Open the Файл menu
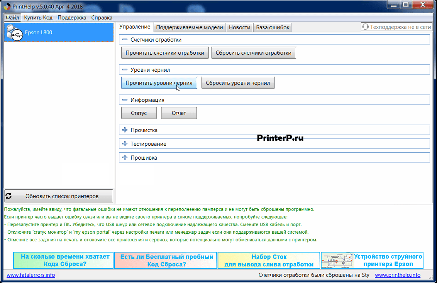This screenshot has height=283, width=437. [x=12, y=17]
